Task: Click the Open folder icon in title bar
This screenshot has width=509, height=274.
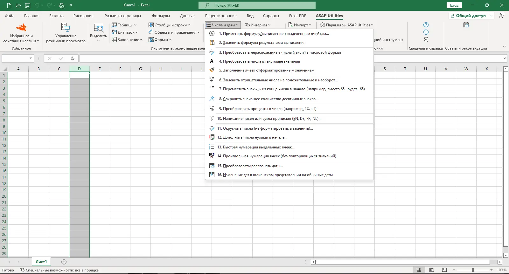Action: [18, 5]
